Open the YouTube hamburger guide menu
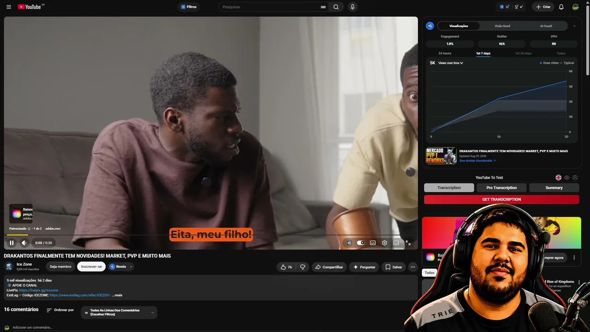Viewport: 590px width, 332px height. point(9,7)
